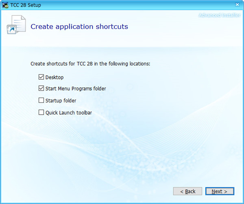Click the 'Create application shortcuts' heading
The width and height of the screenshot is (244, 204).
click(x=79, y=26)
